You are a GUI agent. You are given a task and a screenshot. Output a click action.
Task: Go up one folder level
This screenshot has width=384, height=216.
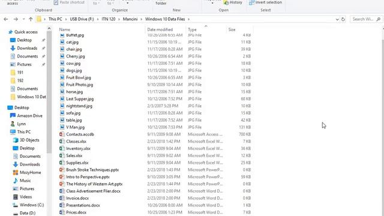pyautogui.click(x=31, y=19)
